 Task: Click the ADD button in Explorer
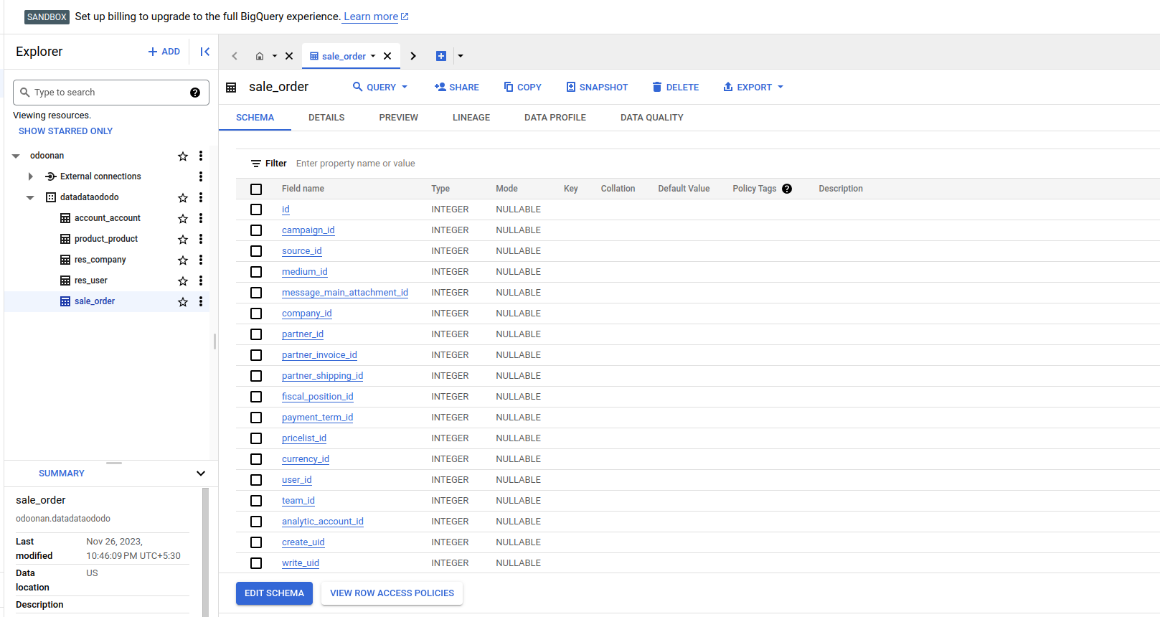164,52
